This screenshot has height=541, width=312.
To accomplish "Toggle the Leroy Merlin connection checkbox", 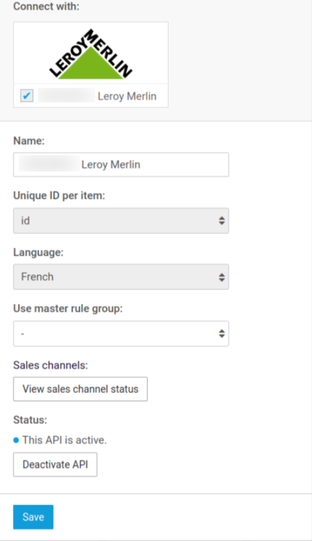I will (x=27, y=96).
